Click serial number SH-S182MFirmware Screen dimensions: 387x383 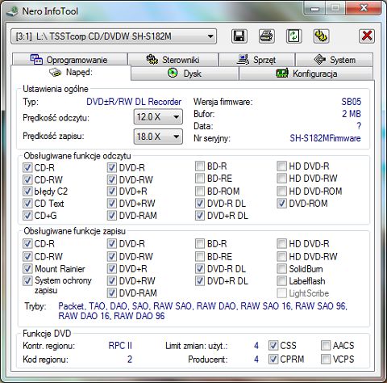pyautogui.click(x=325, y=138)
